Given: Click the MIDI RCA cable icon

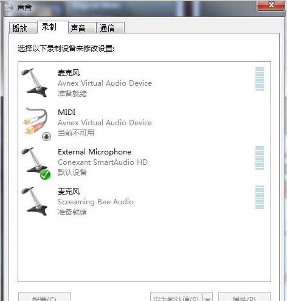Looking at the screenshot, I should [36, 123].
